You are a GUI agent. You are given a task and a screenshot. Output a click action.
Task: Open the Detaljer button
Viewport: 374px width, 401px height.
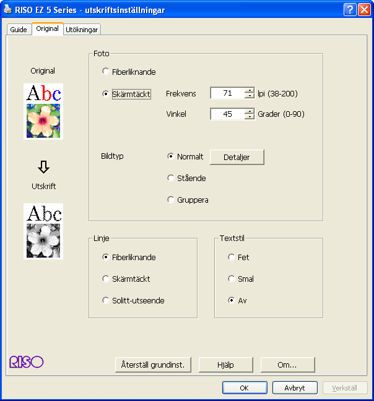[237, 157]
